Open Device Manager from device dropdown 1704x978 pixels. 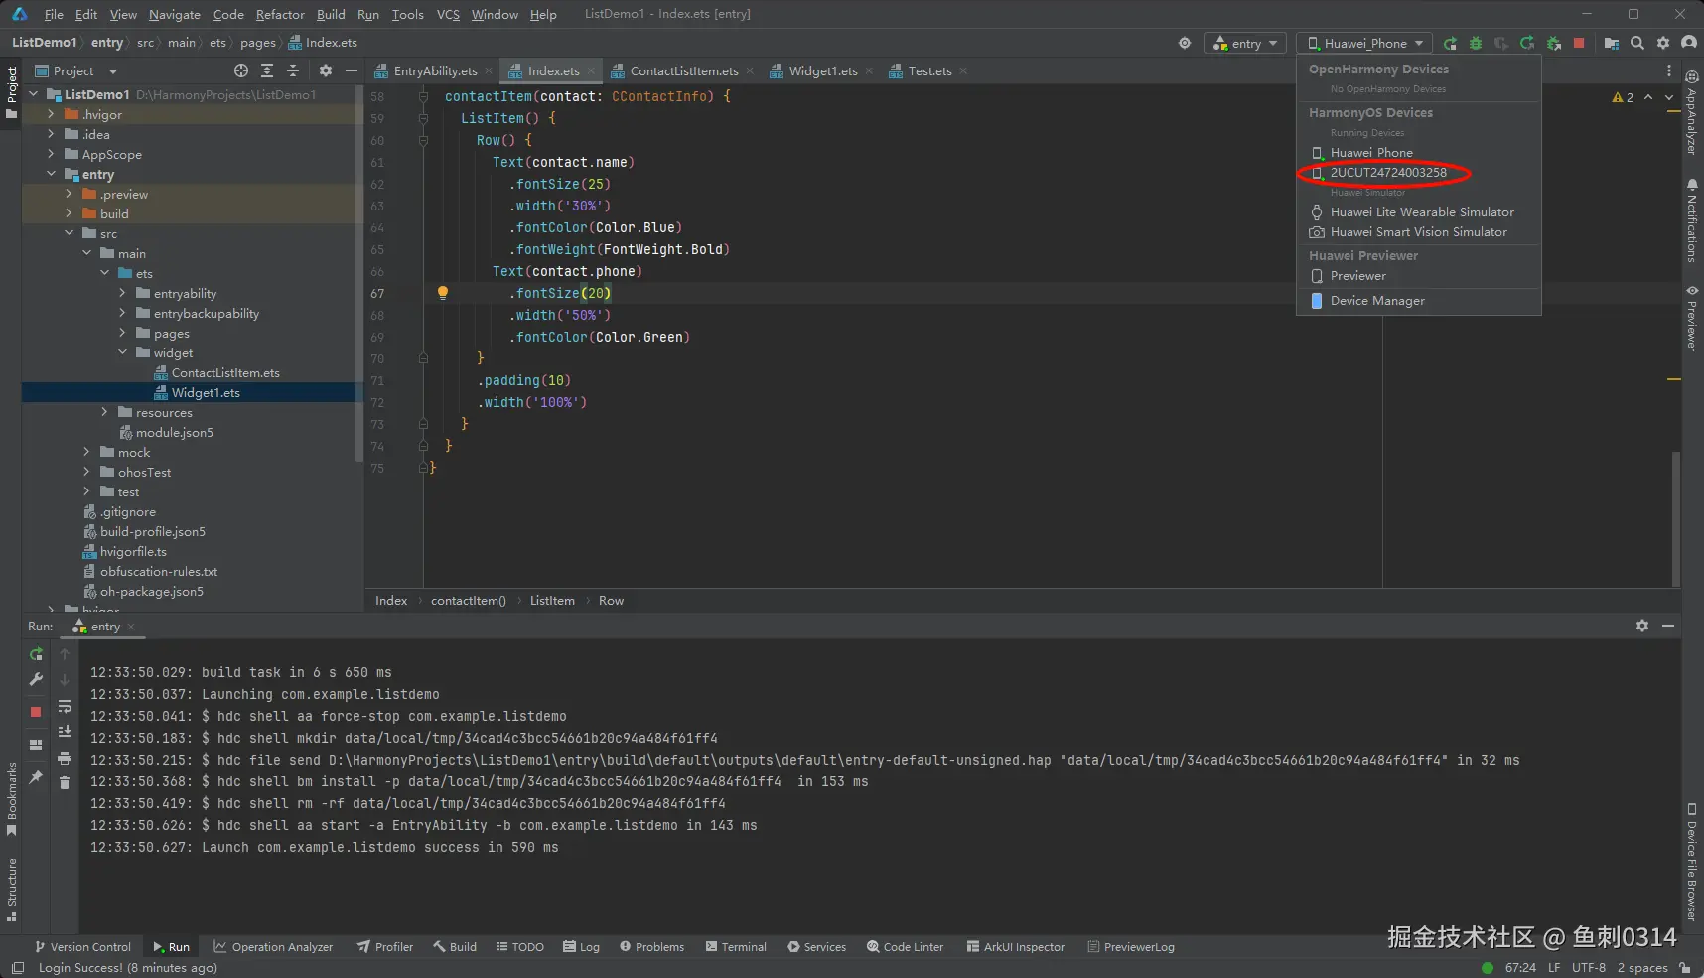pyautogui.click(x=1376, y=301)
